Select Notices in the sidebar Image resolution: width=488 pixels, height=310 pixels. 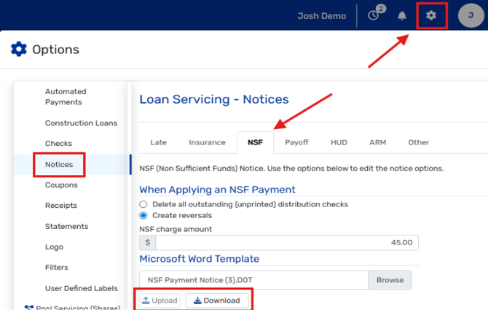click(59, 164)
